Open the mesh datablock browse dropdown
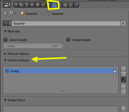Image resolution: width=129 pixels, height=112 pixels. click(7, 23)
